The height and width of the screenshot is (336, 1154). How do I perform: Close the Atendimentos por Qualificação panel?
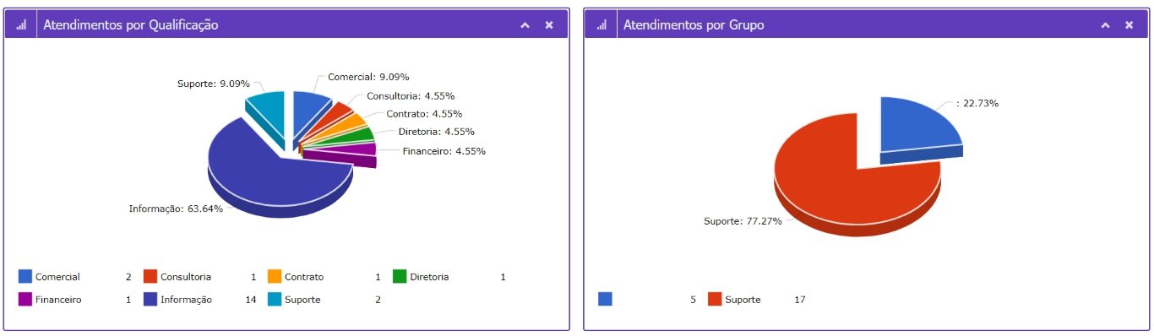[x=549, y=25]
